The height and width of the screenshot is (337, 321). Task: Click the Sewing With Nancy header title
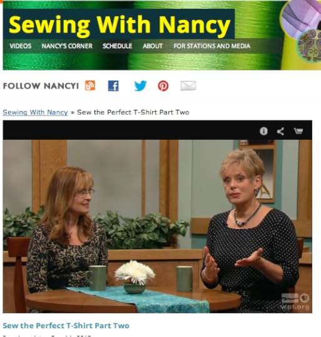pos(120,24)
